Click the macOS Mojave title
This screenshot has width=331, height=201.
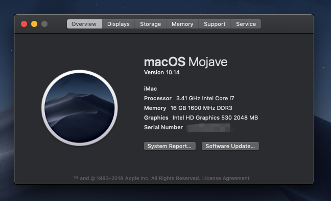[x=185, y=62]
